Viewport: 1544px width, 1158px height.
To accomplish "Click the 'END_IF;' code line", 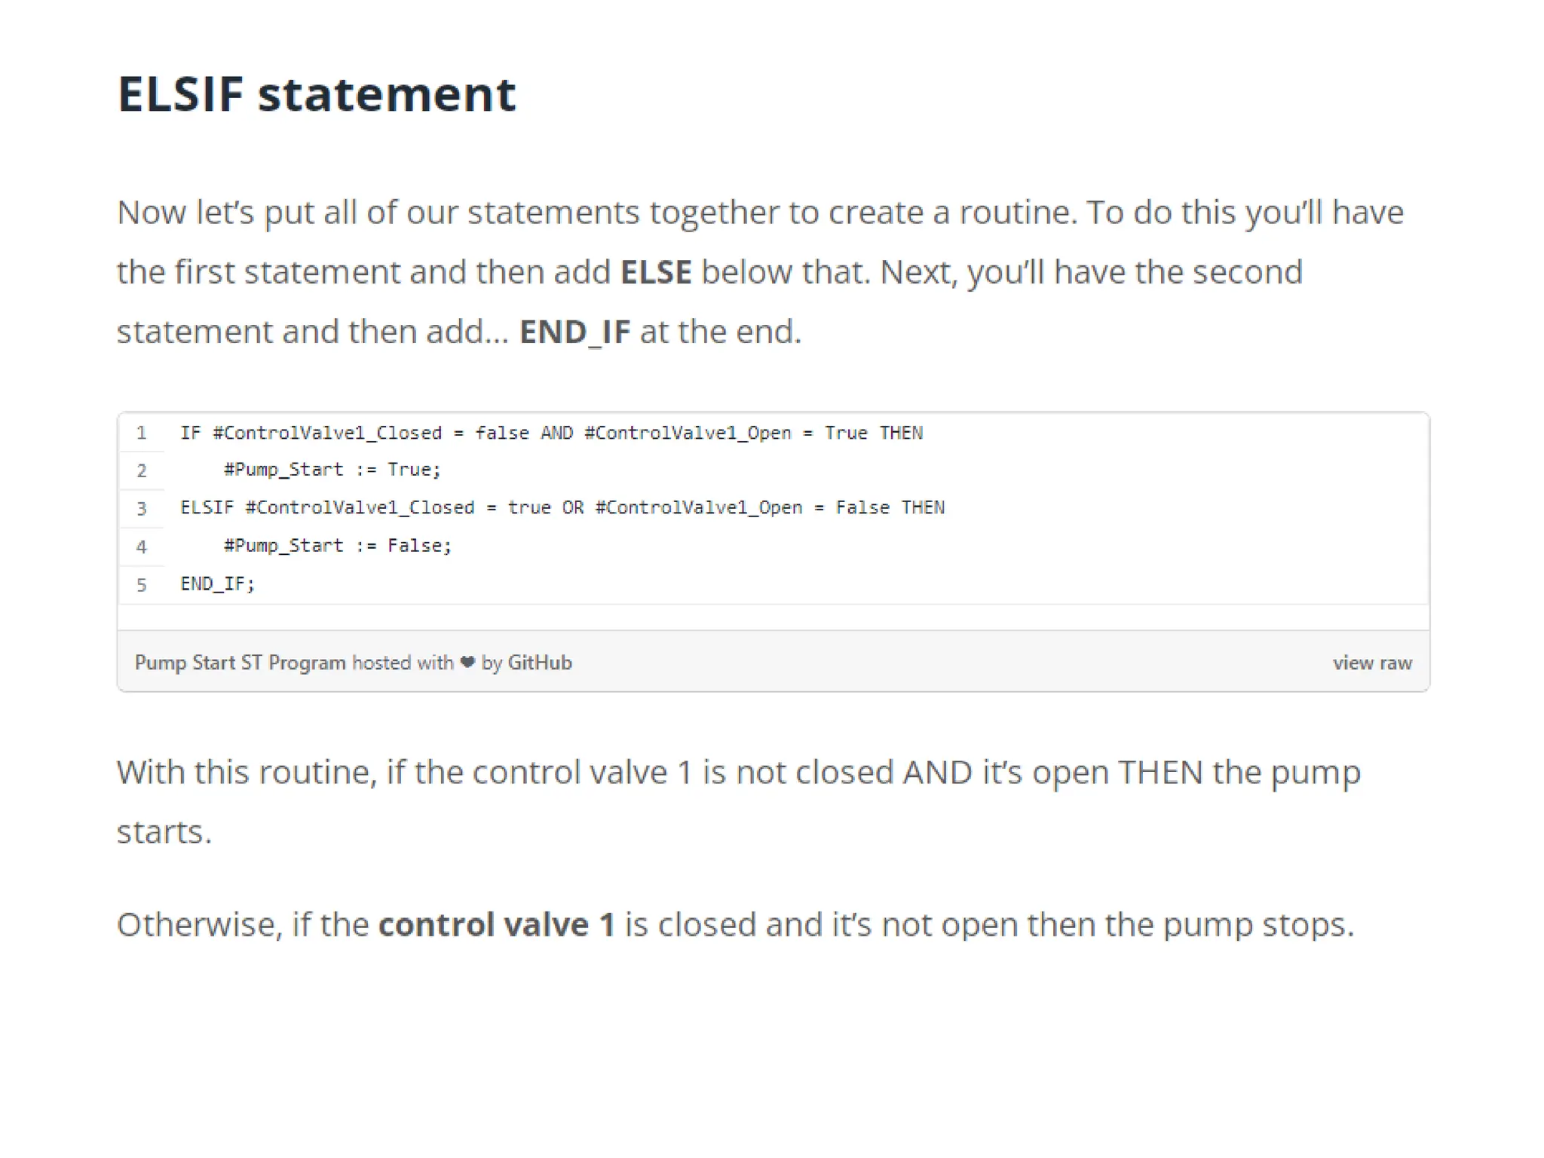I will [x=218, y=584].
